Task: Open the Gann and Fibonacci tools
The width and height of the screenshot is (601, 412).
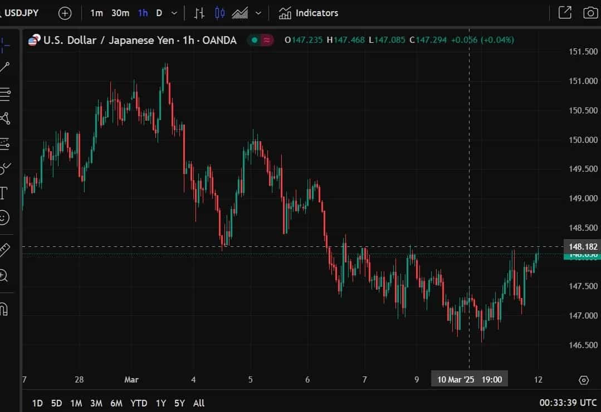Action: pyautogui.click(x=6, y=95)
